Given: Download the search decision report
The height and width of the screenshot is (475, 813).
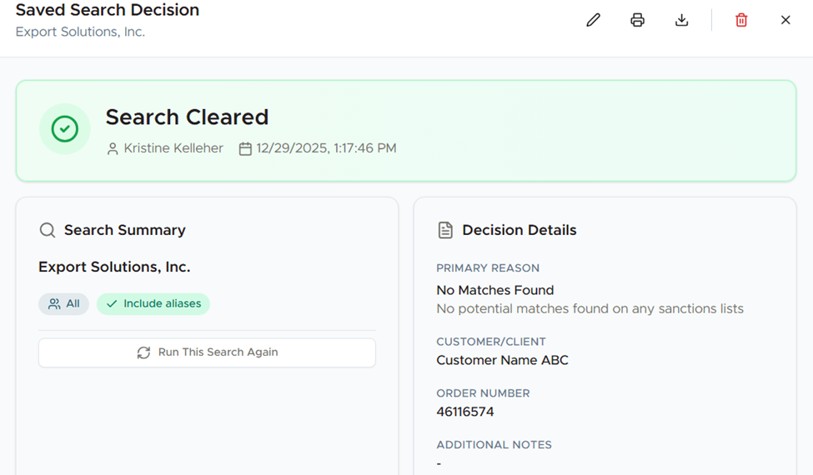Looking at the screenshot, I should point(681,20).
